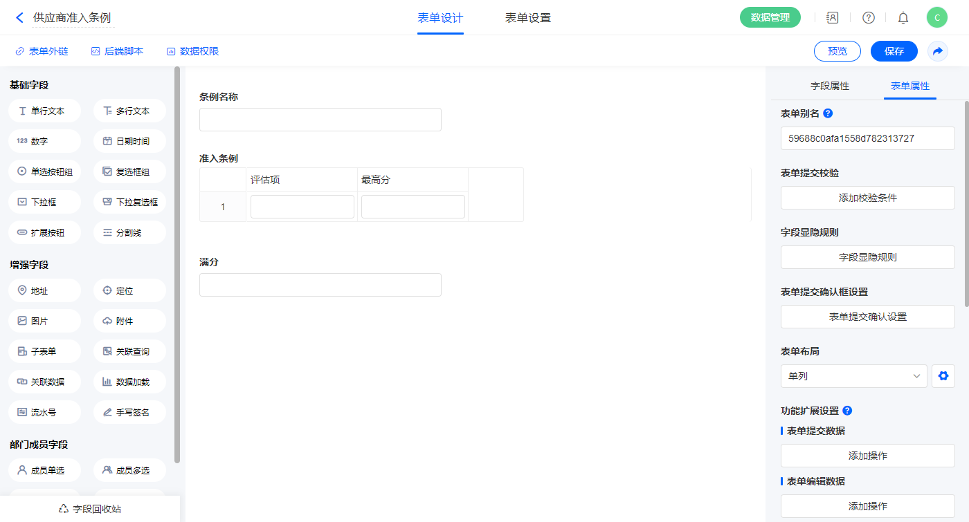Select the 单选按钮组 field
969x522 pixels.
click(x=45, y=172)
